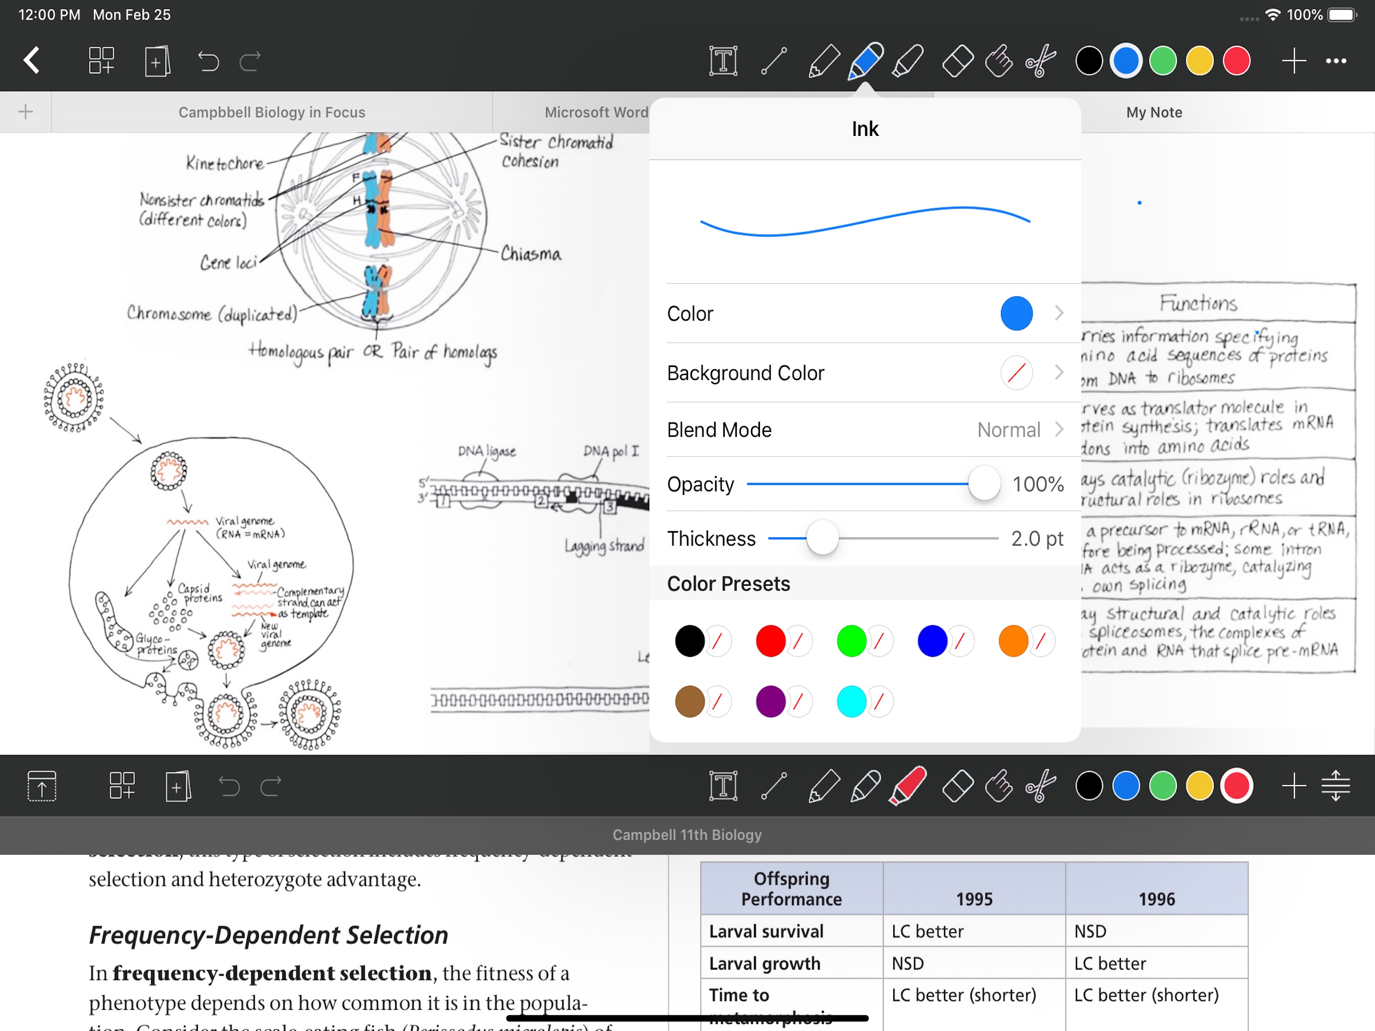The width and height of the screenshot is (1375, 1031).
Task: Pick green color in bottom toolbar
Action: [1163, 786]
